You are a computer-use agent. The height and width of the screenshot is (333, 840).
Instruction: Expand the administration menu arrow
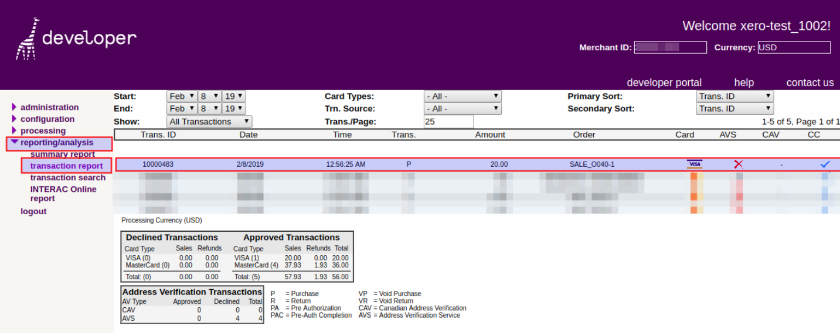(15, 107)
